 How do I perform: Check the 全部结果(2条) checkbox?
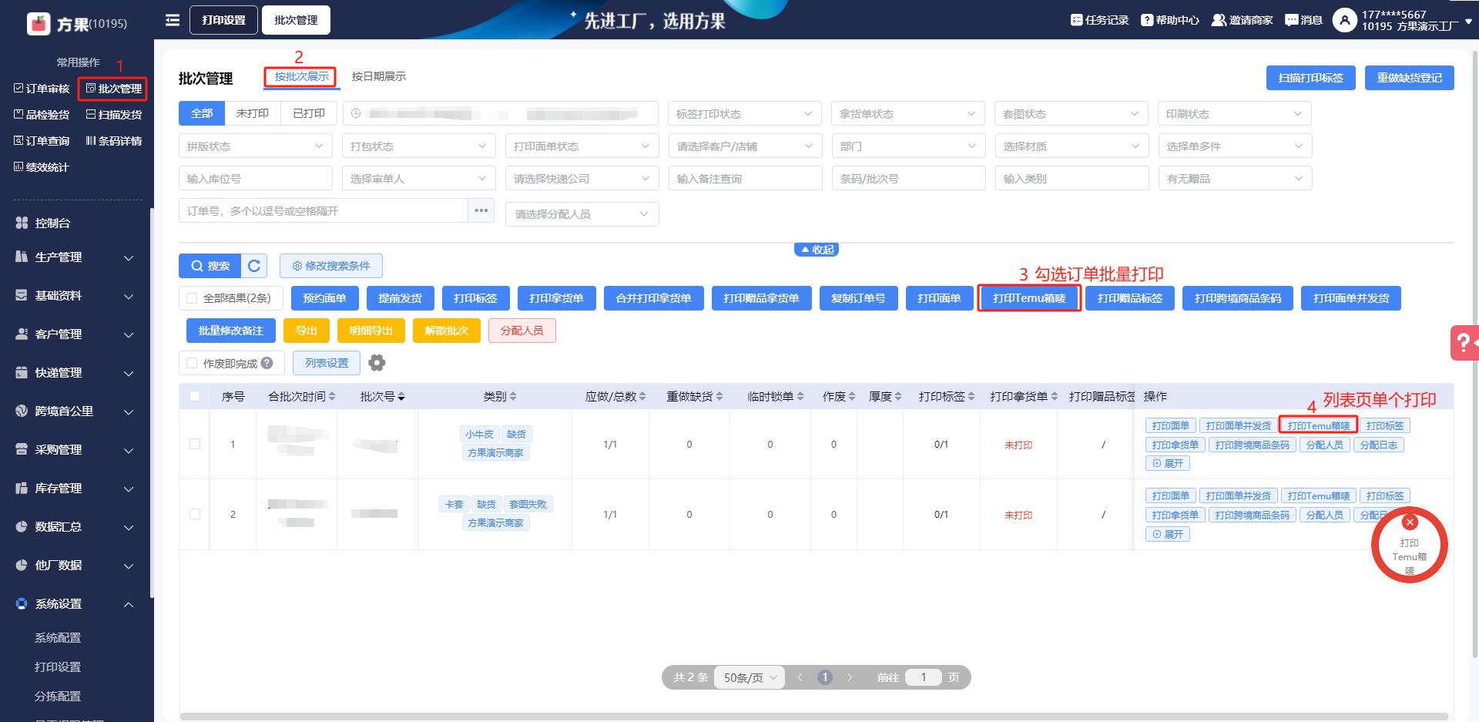point(192,298)
